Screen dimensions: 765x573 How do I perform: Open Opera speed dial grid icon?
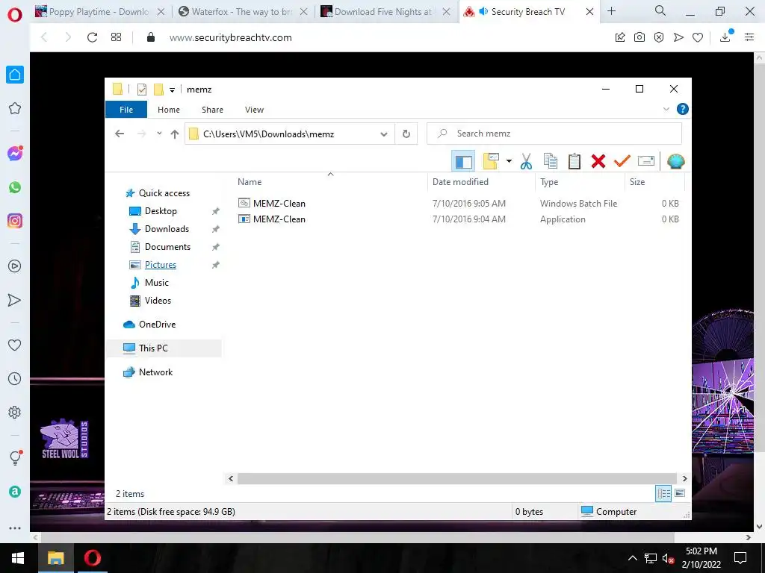[x=116, y=37]
